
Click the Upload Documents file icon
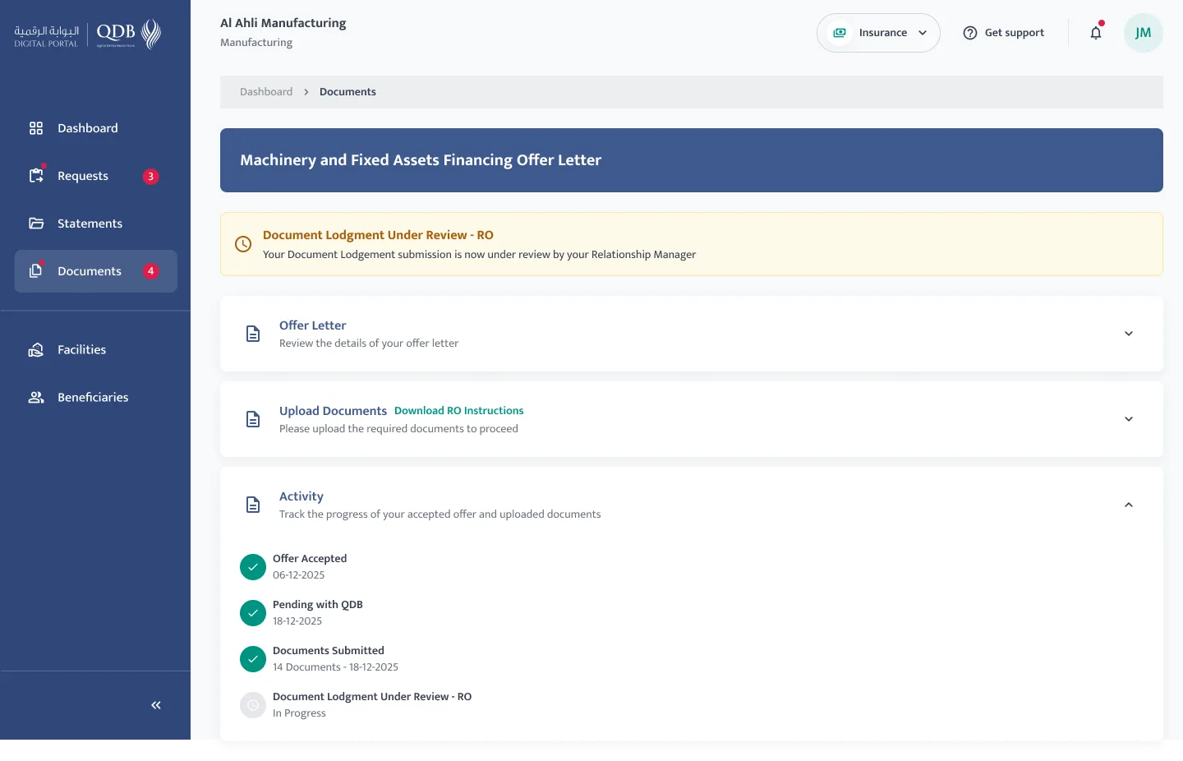[253, 419]
